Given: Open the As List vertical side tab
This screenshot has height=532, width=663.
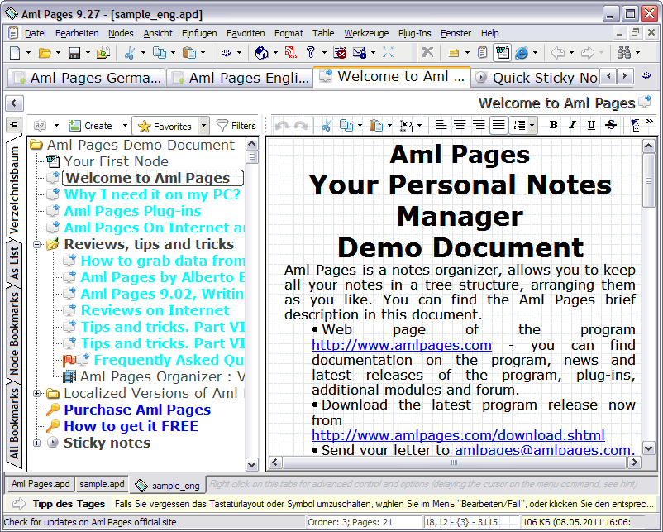Looking at the screenshot, I should click(x=14, y=263).
